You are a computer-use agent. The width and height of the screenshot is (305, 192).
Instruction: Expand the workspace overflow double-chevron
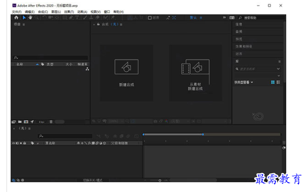click(x=224, y=18)
